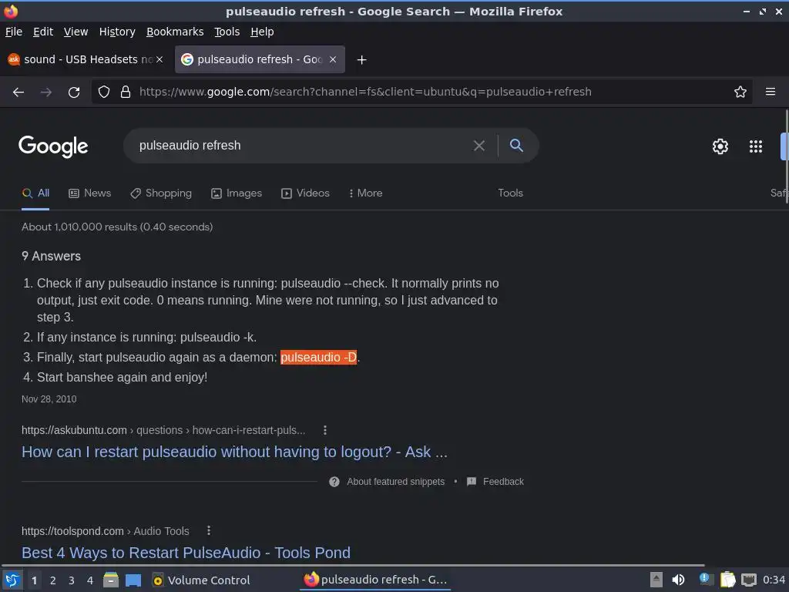Bookmark this page with the star icon
The image size is (789, 592).
(x=740, y=92)
